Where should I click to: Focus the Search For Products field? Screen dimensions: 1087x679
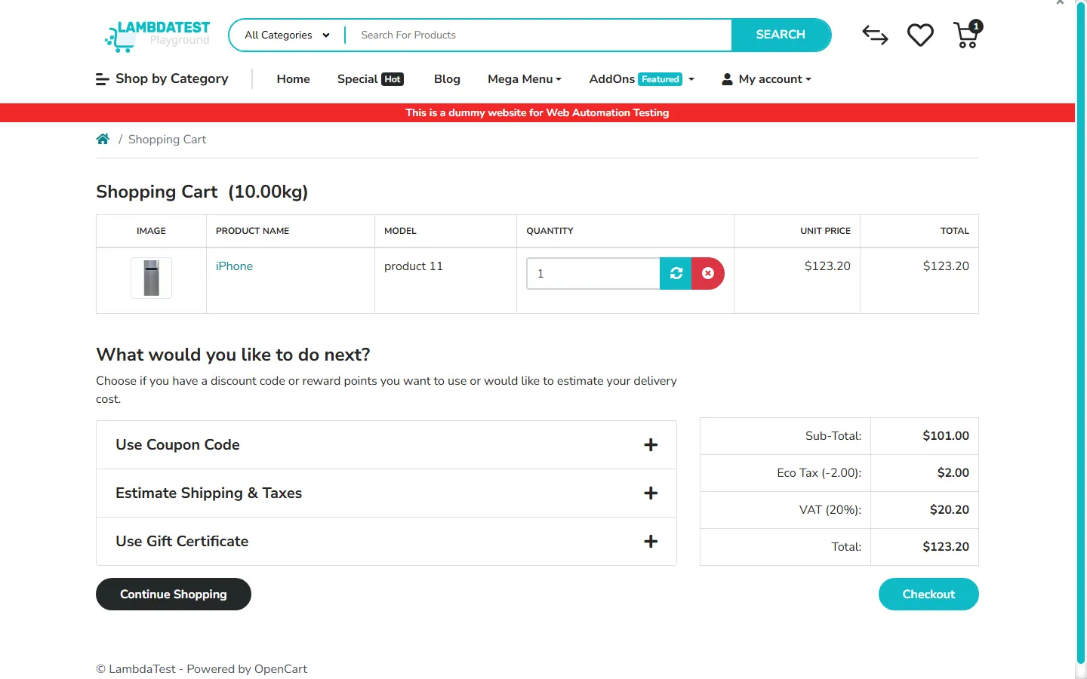tap(537, 35)
